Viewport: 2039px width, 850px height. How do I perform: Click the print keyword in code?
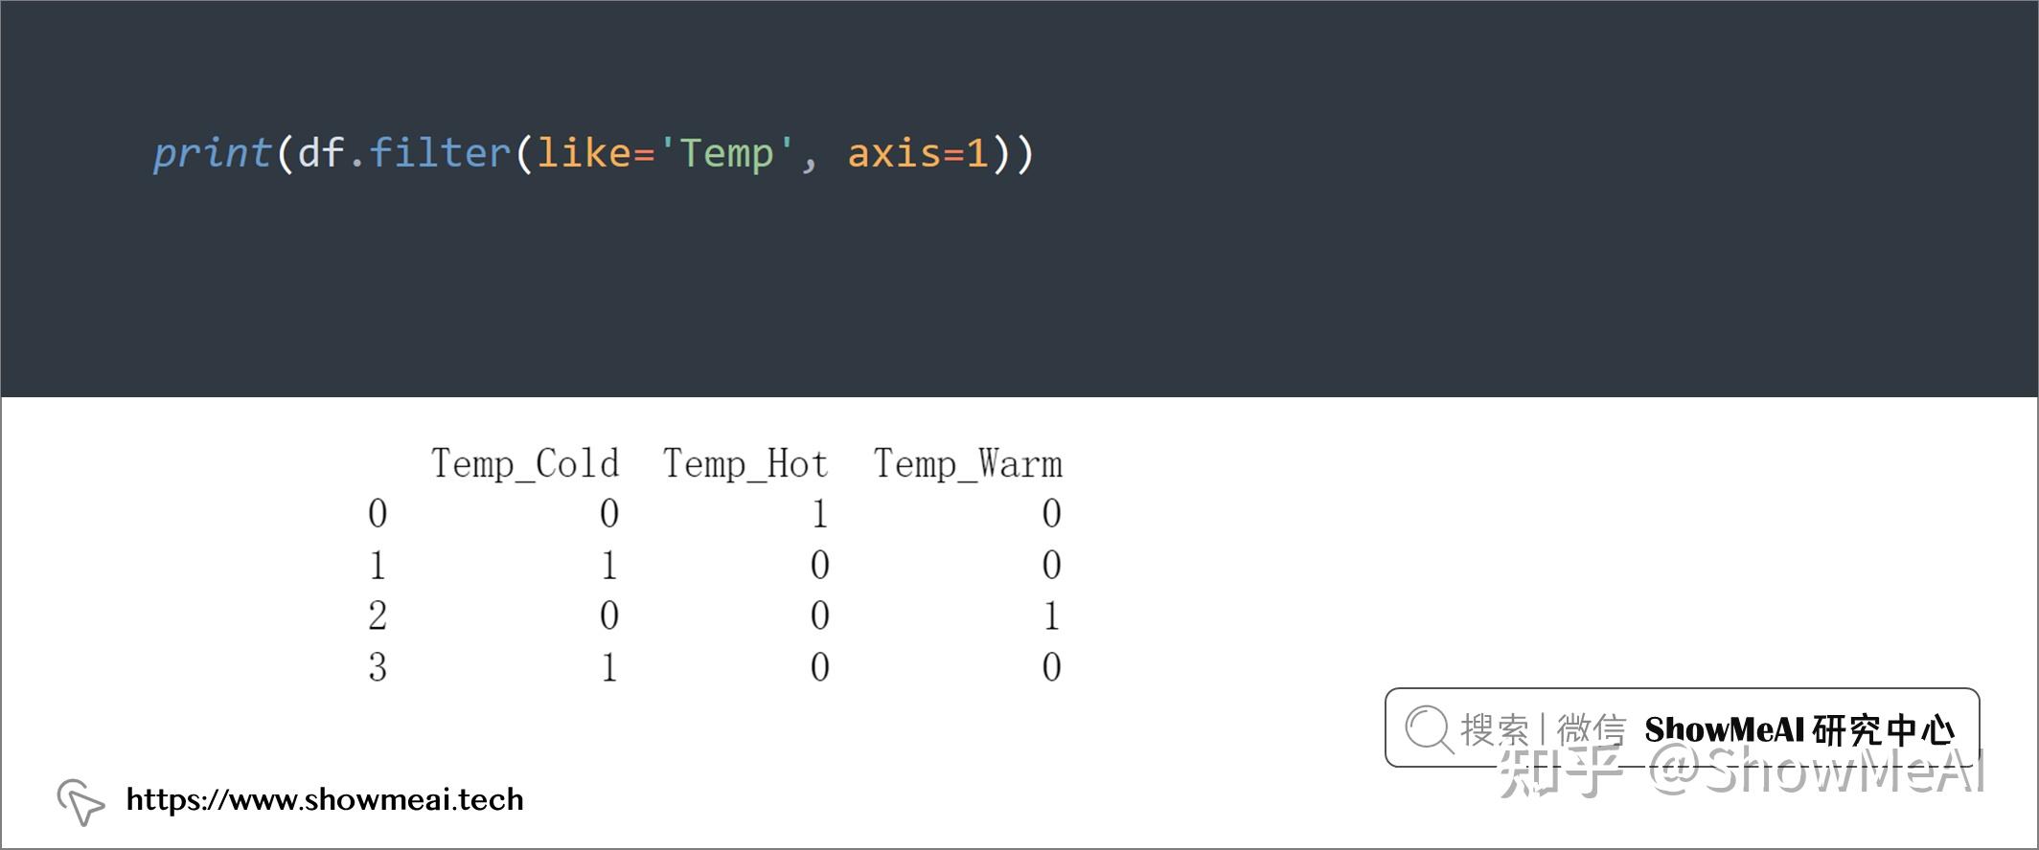212,153
